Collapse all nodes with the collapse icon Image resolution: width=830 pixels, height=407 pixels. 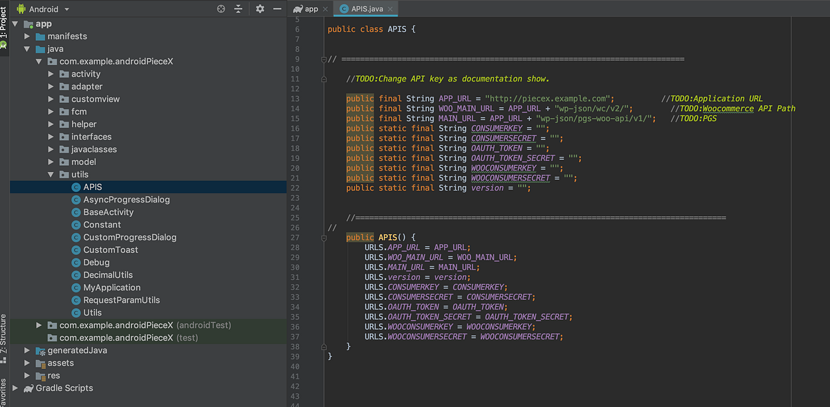pyautogui.click(x=239, y=9)
